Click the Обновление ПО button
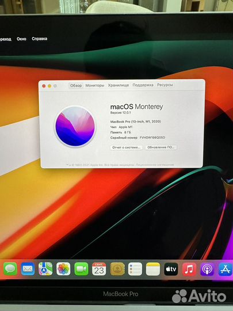The image size is (233, 311). [161, 147]
